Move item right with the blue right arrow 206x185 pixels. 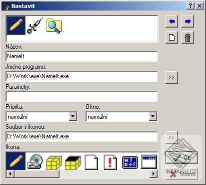coord(187,22)
